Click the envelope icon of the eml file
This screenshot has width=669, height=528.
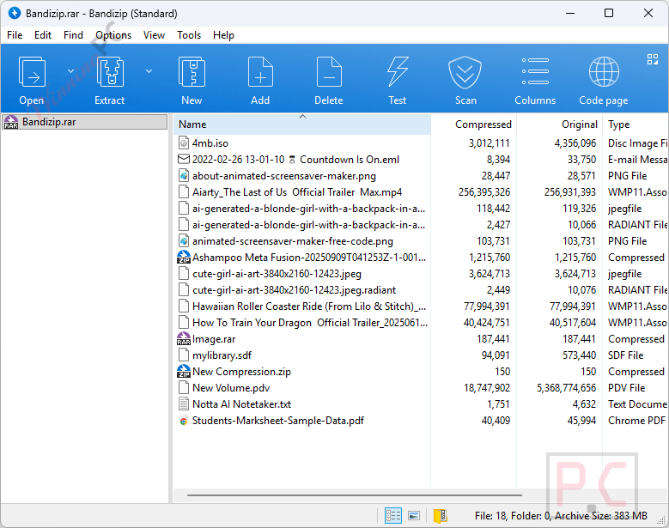[x=184, y=159]
